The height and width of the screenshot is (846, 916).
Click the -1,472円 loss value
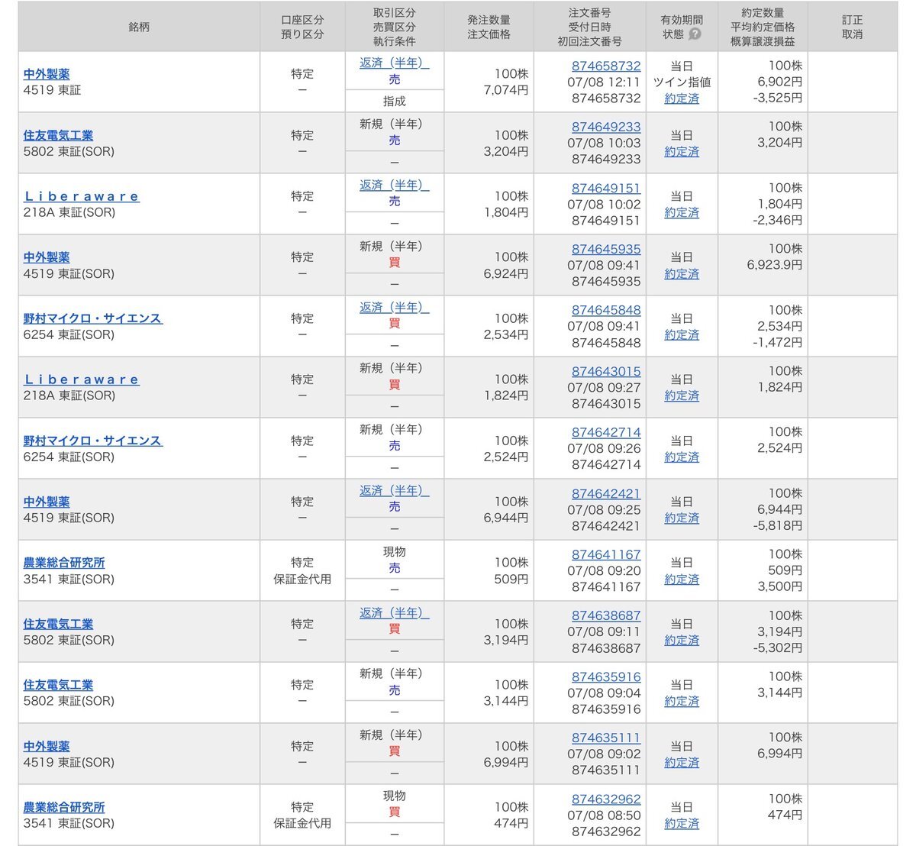coord(777,342)
